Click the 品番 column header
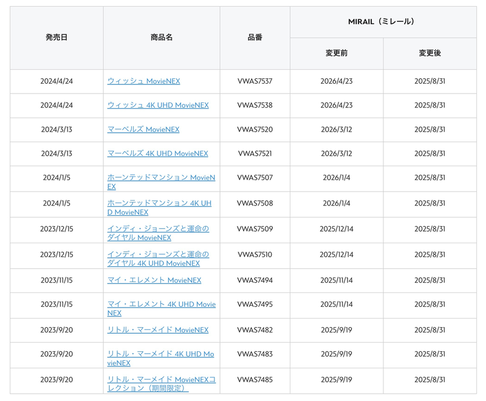The width and height of the screenshot is (486, 401). 255,38
